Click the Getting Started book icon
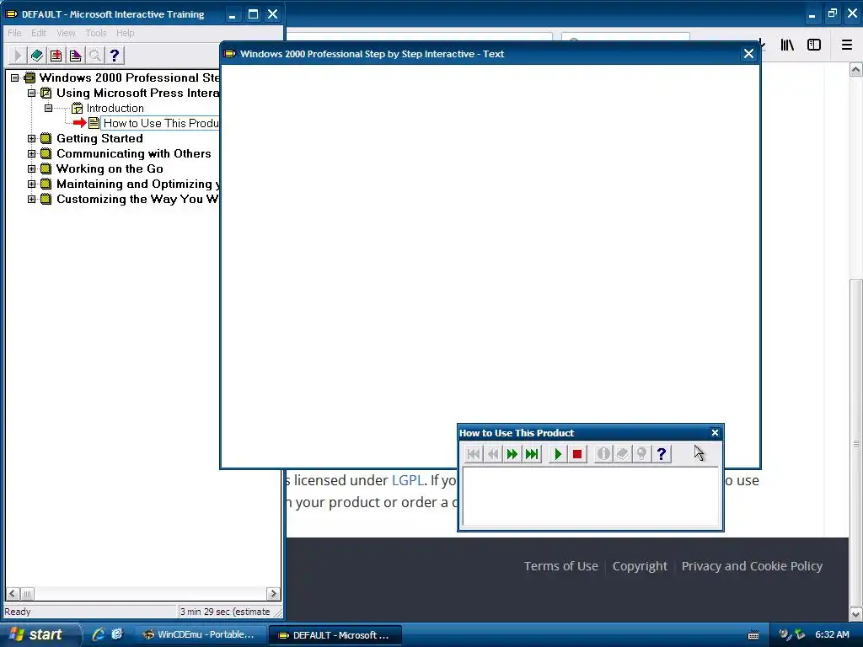863x647 pixels. coord(46,139)
